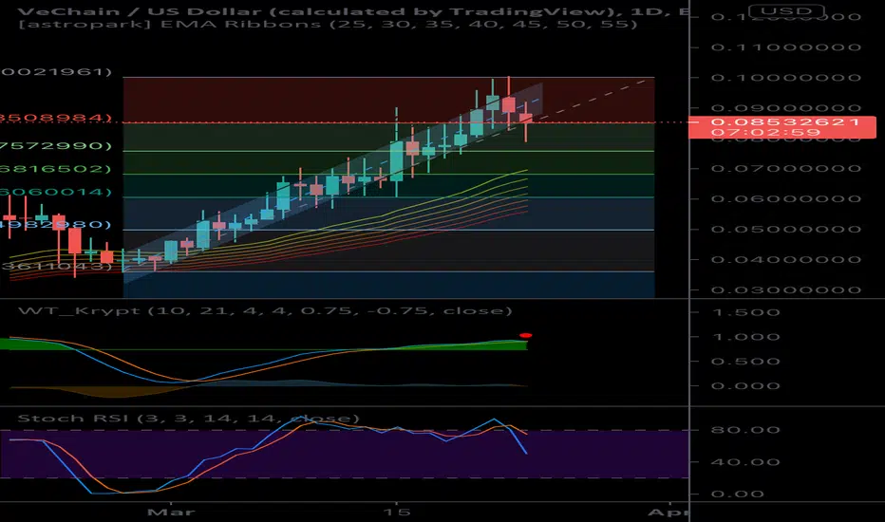Click the 1.500 level on WT_Krypt scale
The width and height of the screenshot is (885, 522).
(x=746, y=312)
